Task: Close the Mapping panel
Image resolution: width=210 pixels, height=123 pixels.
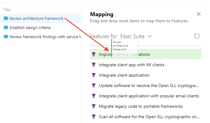Action: [198, 14]
